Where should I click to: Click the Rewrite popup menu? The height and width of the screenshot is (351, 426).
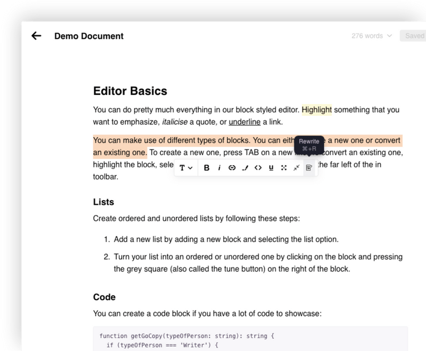point(309,144)
